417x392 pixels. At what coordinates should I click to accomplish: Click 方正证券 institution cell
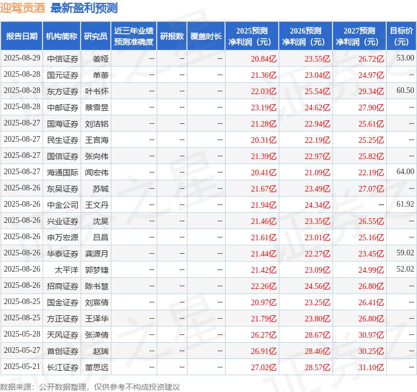(x=63, y=319)
